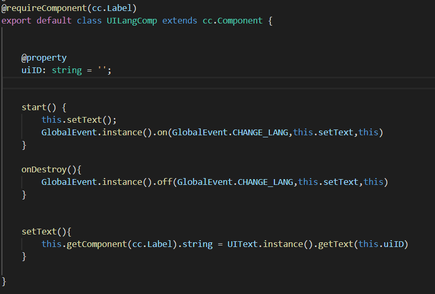Screen dimensions: 435x294
Task: Click GlobalEvent in the .off( line
Action: (69, 182)
